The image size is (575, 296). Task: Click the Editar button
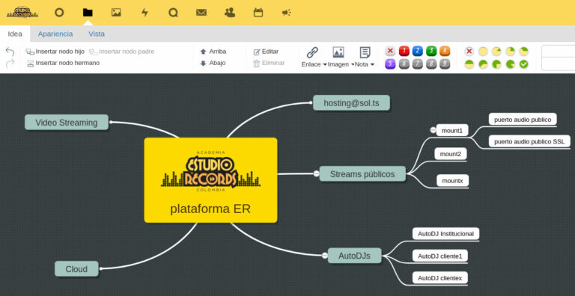pos(267,52)
